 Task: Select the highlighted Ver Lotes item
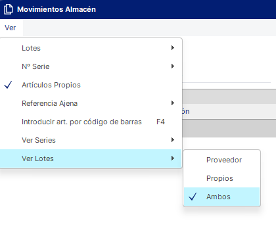pos(91,158)
